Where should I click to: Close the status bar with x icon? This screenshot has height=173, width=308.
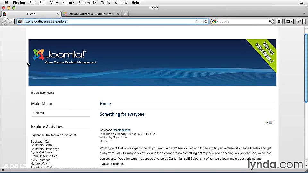(3, 170)
